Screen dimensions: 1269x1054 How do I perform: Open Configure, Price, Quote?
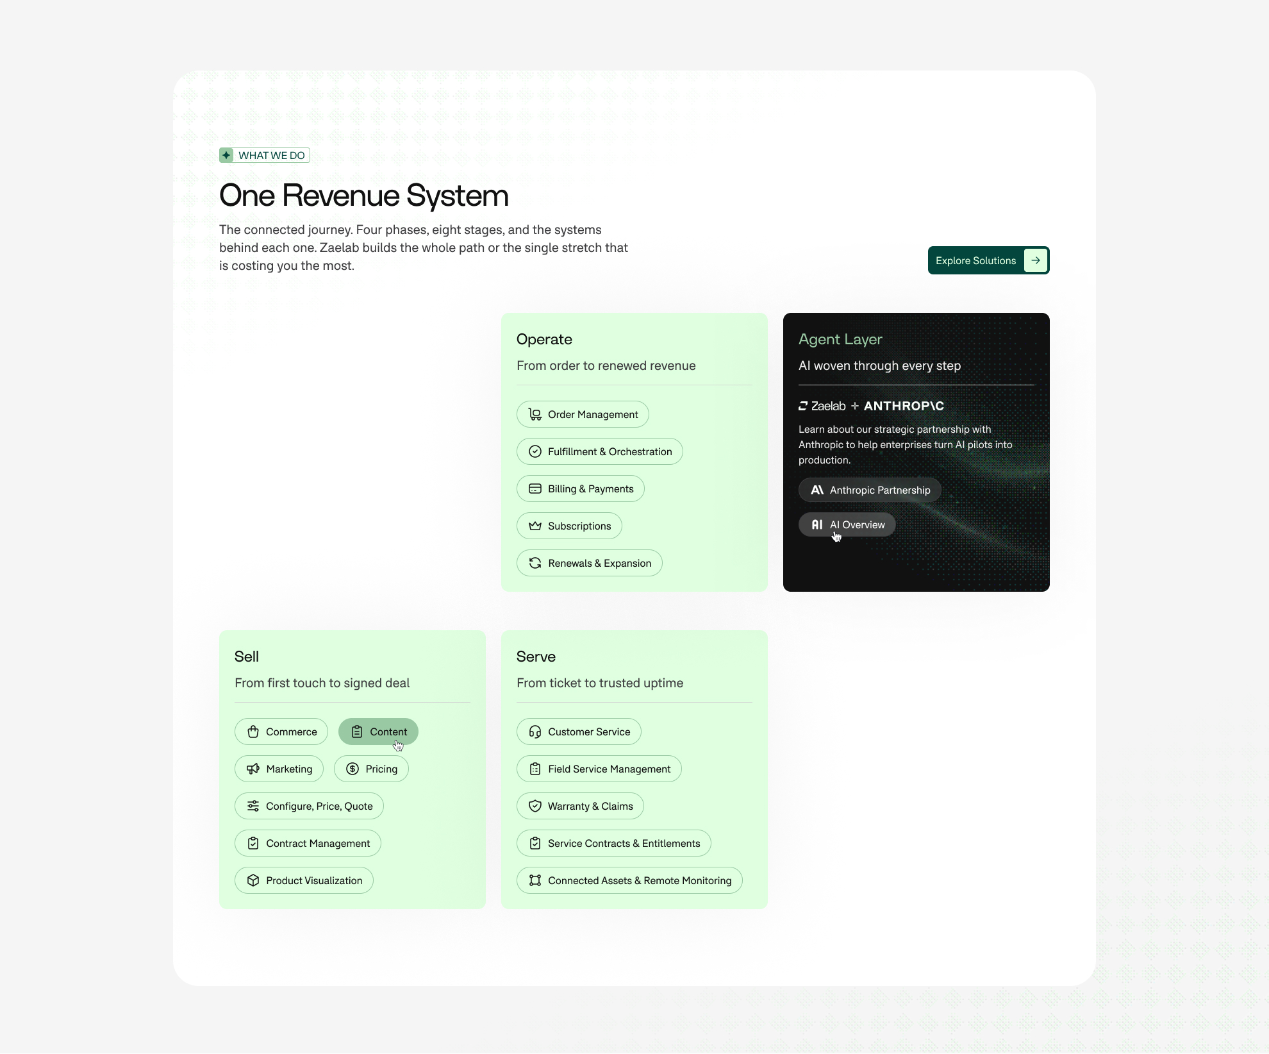pos(309,807)
